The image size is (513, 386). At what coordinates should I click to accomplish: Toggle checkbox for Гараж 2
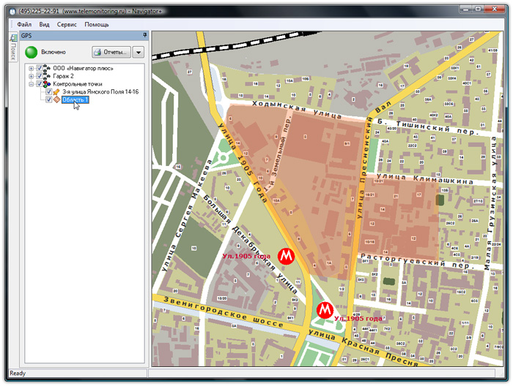(x=40, y=76)
